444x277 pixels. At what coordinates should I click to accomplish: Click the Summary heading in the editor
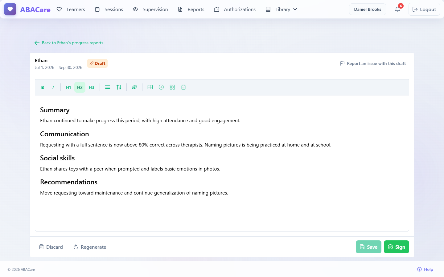pyautogui.click(x=55, y=110)
